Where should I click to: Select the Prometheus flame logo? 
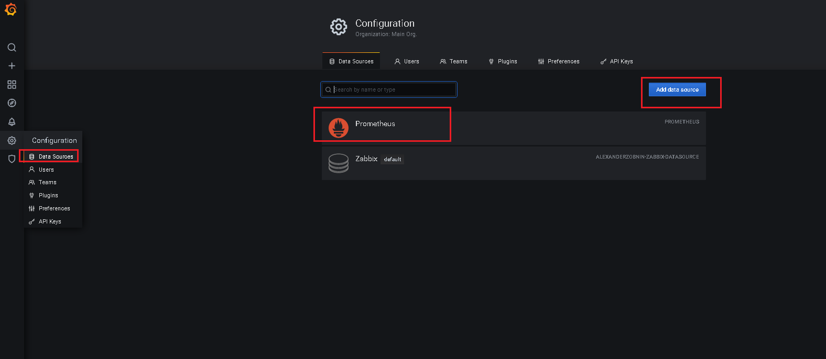click(339, 128)
